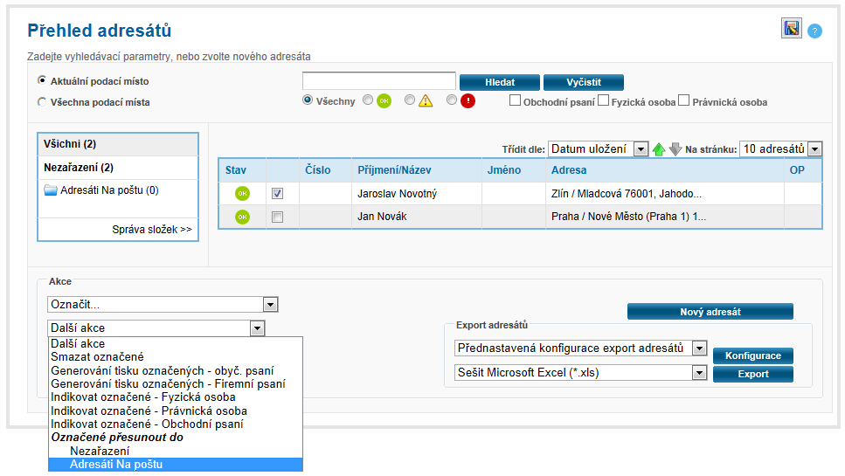Check the checkbox for Jan Novák
Viewport: 845px width, 476px height.
[277, 217]
